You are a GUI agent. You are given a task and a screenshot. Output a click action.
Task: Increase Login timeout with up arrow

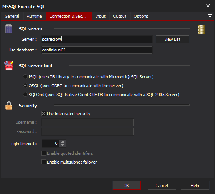tap(63, 142)
